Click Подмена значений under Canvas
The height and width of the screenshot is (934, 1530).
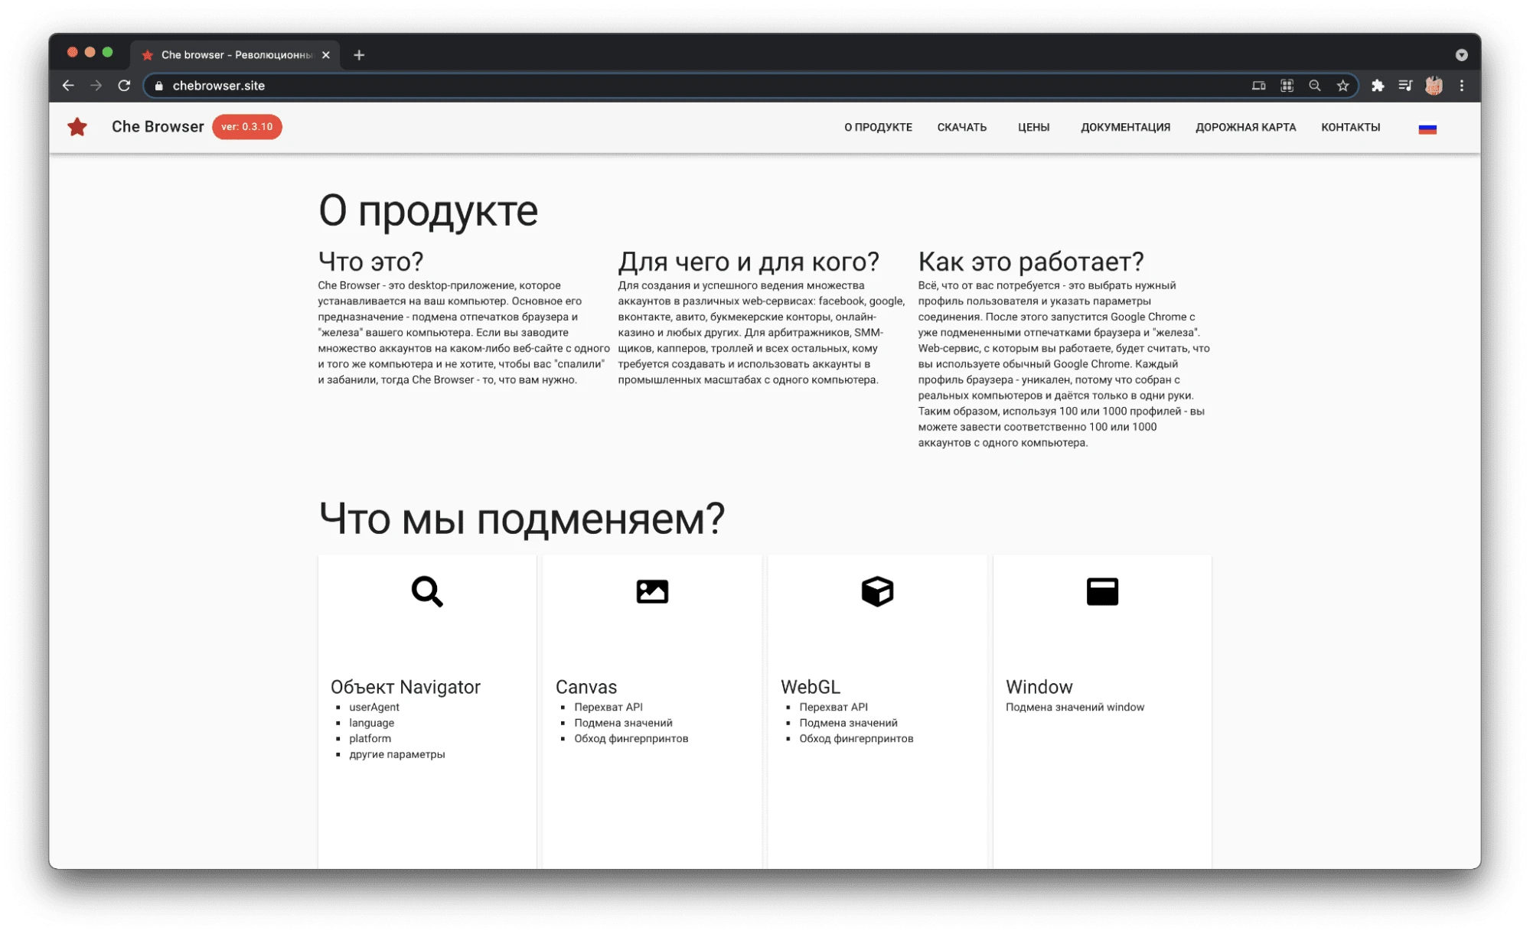624,723
